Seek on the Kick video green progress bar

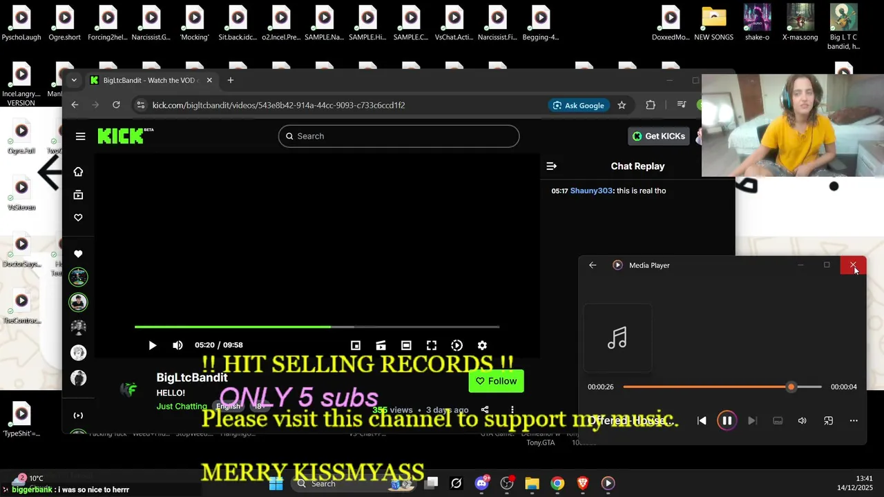pos(316,327)
